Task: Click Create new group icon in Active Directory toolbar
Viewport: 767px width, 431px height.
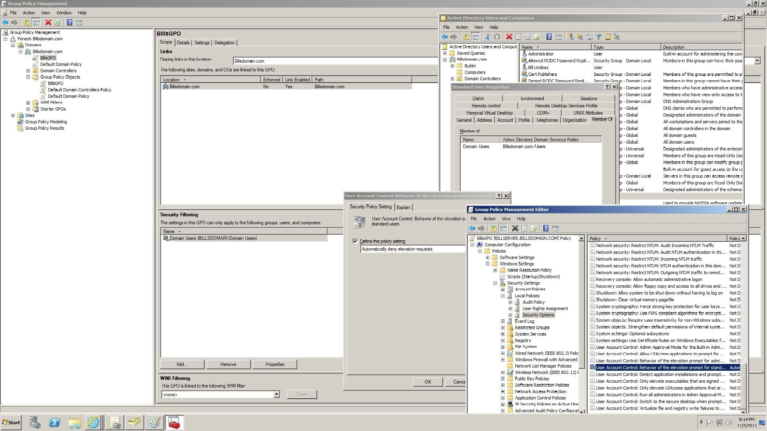Action: [x=580, y=37]
